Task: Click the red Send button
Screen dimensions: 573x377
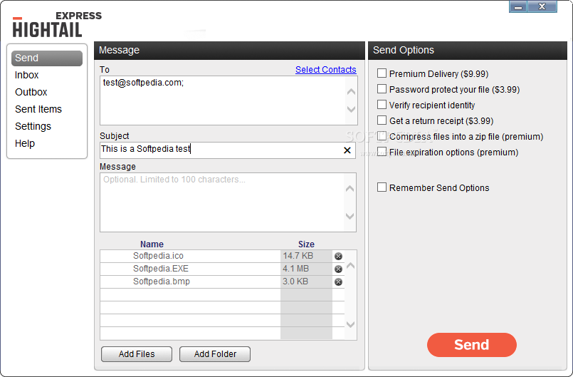Action: point(471,345)
